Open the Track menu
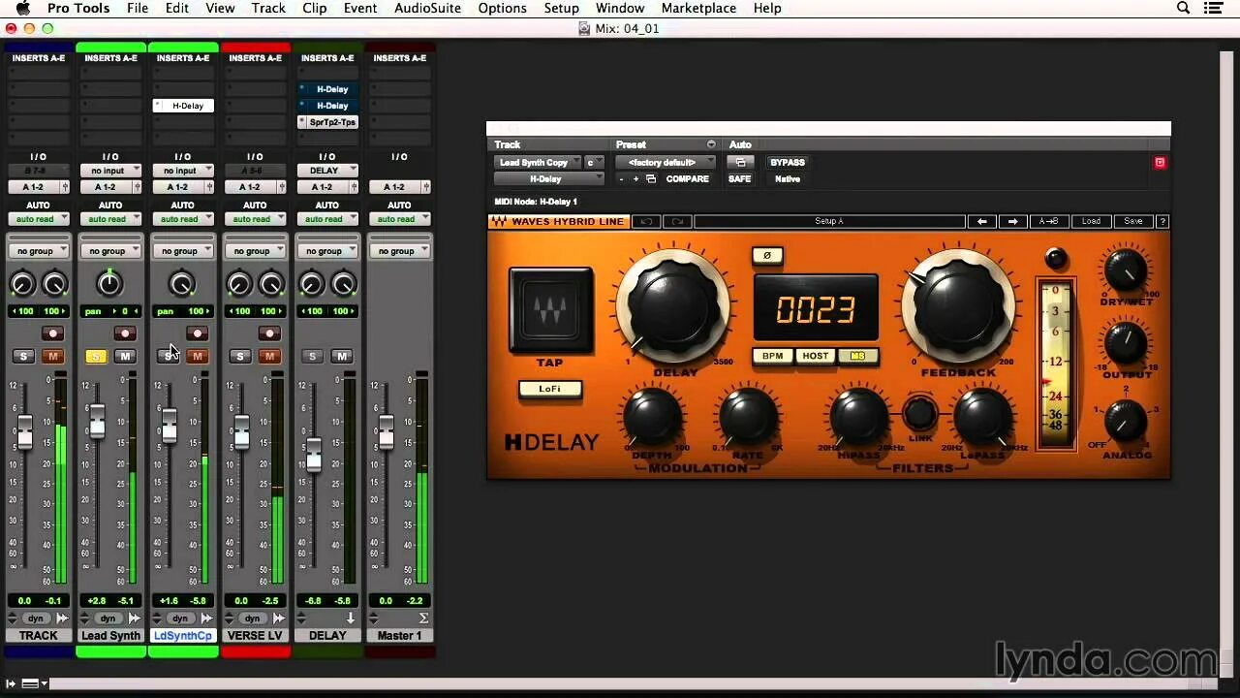This screenshot has height=698, width=1240. click(x=268, y=8)
